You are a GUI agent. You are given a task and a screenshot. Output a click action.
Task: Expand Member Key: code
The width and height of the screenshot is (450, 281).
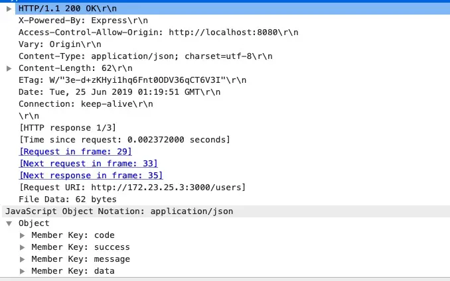pyautogui.click(x=22, y=235)
